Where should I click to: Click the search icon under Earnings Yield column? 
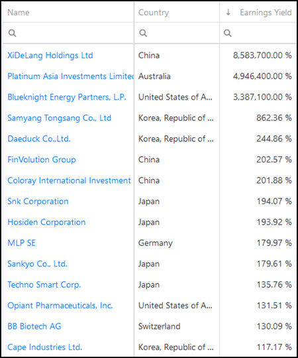(x=227, y=33)
